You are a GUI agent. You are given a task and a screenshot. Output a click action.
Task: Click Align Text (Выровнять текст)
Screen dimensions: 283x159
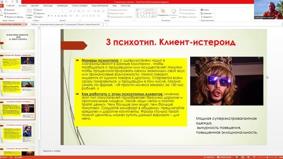(x=116, y=13)
